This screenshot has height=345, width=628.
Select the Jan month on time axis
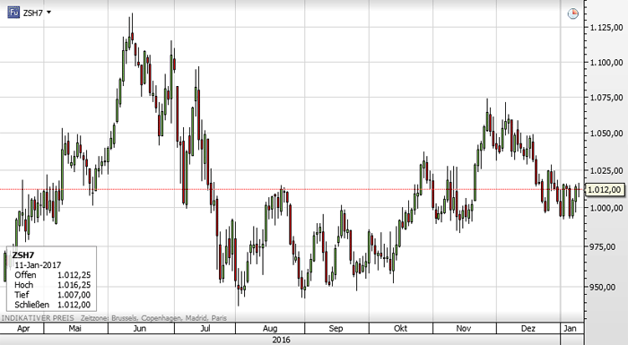[x=570, y=329]
